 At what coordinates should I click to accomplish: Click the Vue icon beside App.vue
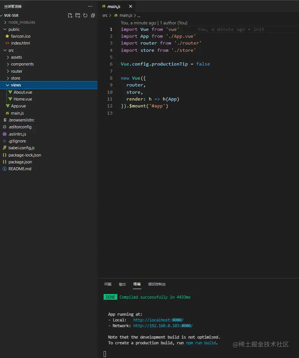tap(8, 106)
